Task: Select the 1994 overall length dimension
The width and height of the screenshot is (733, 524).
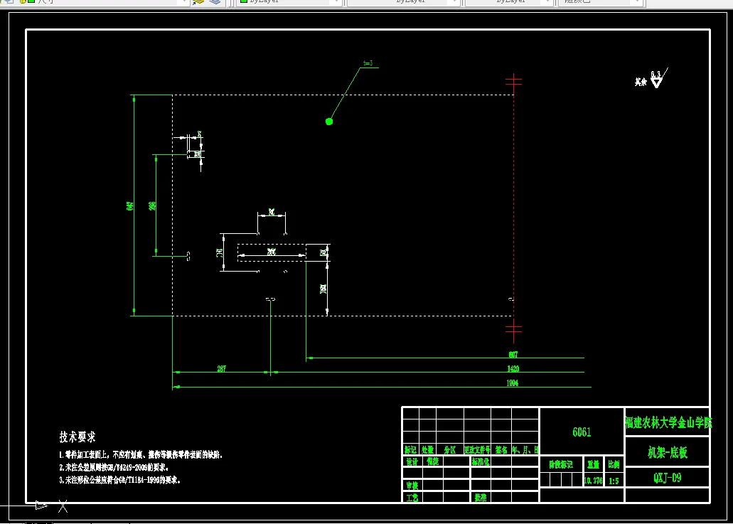Action: (513, 383)
